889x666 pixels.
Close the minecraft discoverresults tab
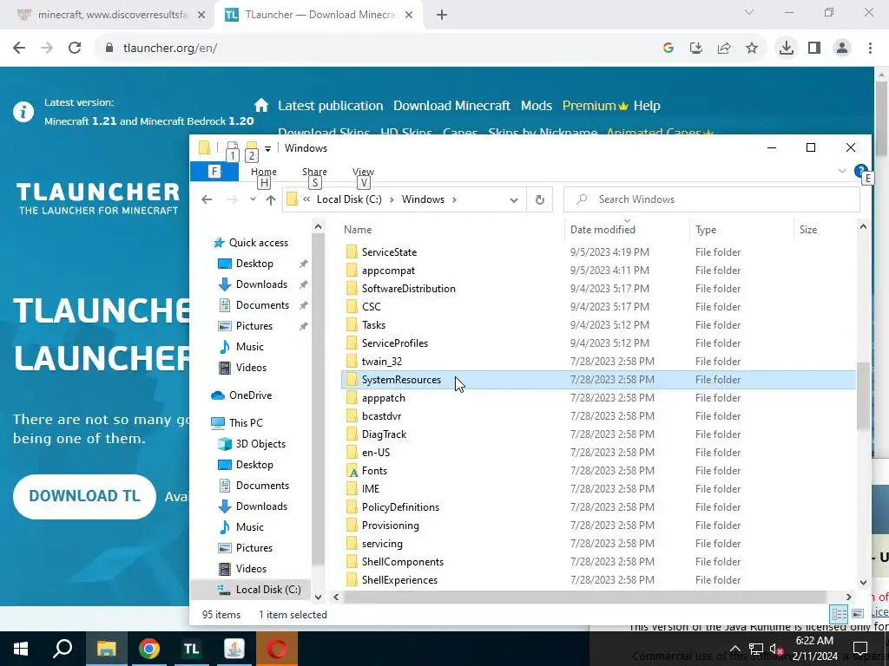(201, 15)
